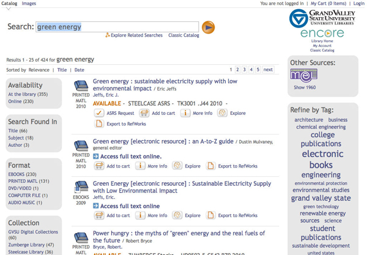Screen dimensions: 367x255
Task: Click the blue arrow beside Access full text online
Action: (96, 157)
